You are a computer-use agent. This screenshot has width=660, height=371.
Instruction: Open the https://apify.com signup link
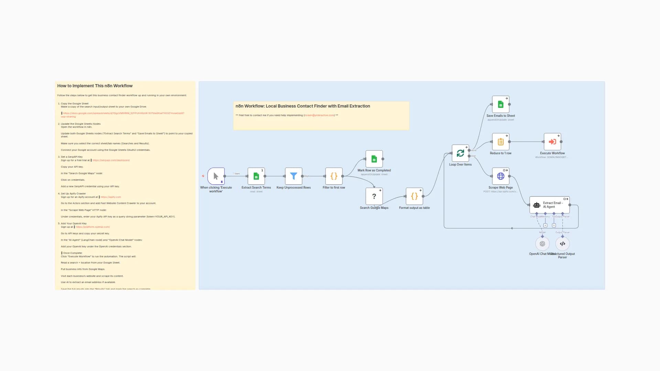[111, 197]
